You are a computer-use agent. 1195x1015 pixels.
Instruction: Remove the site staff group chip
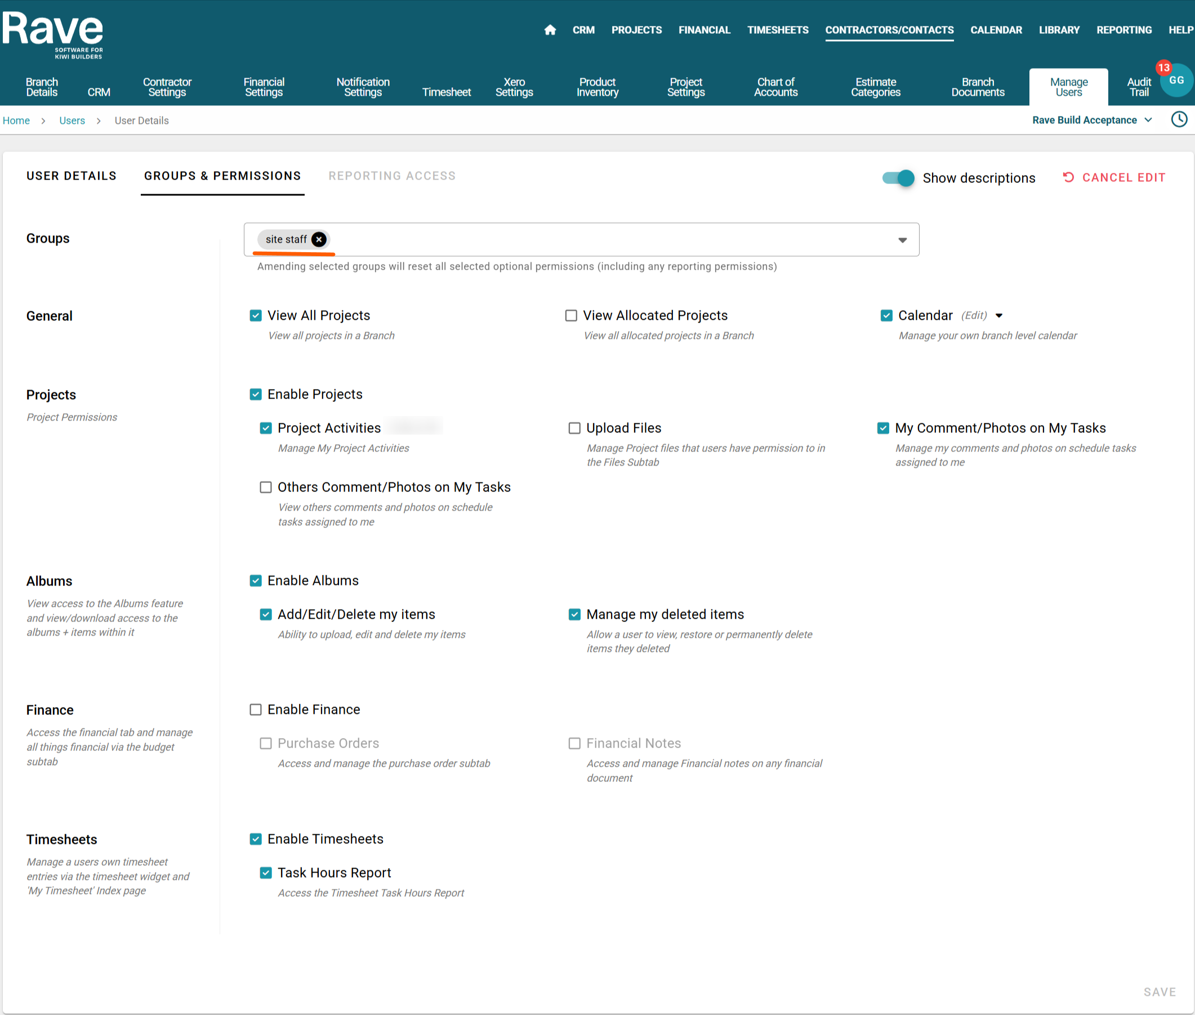[319, 239]
